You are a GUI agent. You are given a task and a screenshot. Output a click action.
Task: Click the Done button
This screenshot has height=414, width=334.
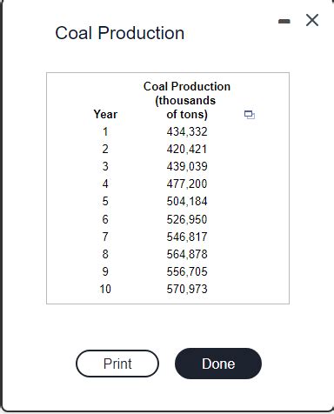218,364
